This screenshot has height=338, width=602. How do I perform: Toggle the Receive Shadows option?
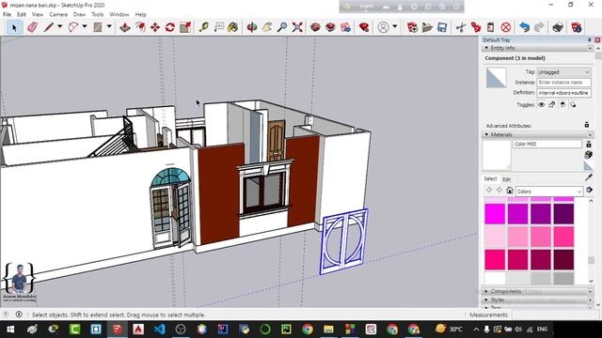pyautogui.click(x=562, y=104)
